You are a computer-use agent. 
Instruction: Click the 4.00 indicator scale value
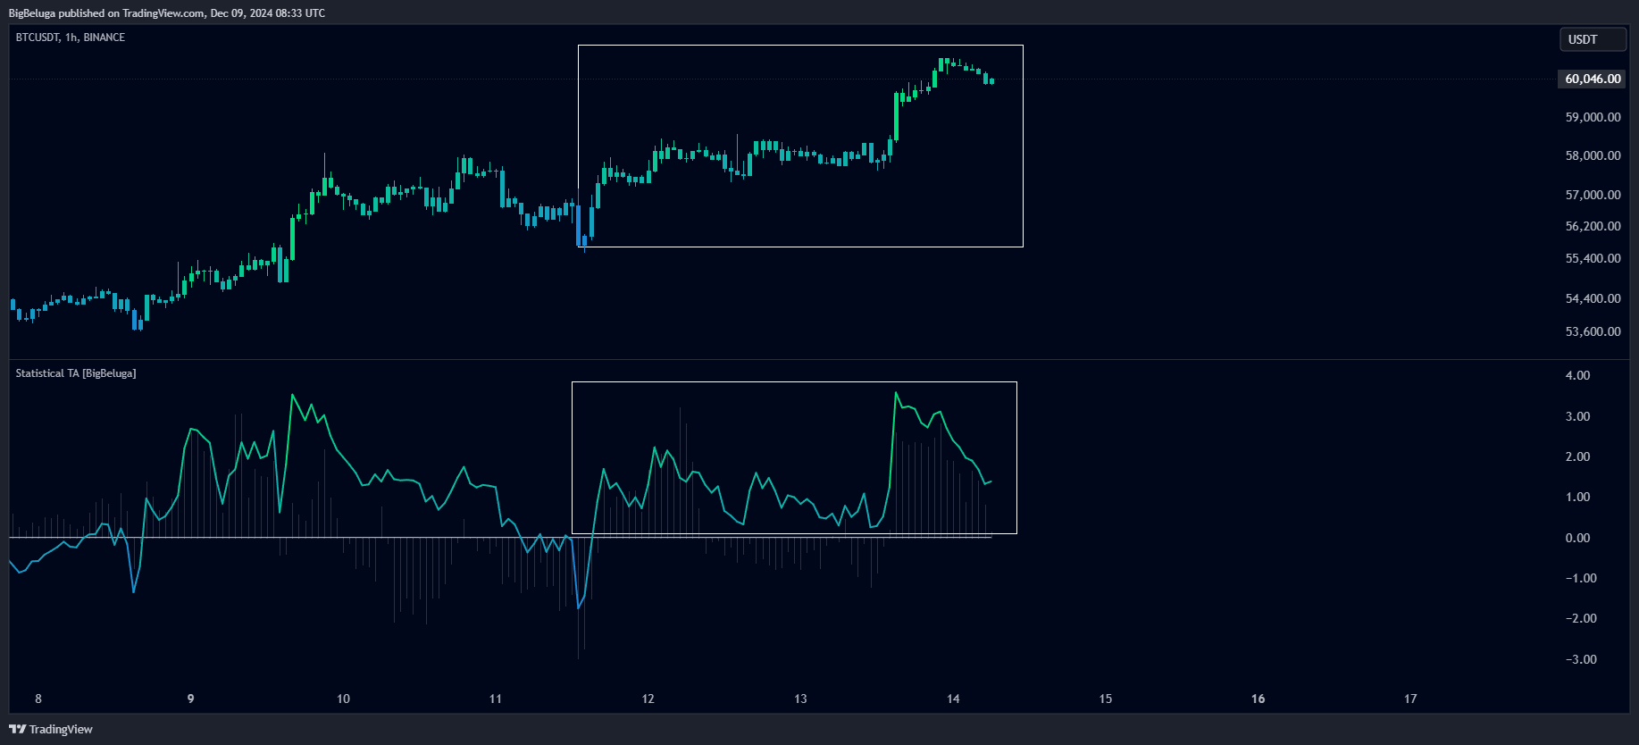(x=1577, y=375)
